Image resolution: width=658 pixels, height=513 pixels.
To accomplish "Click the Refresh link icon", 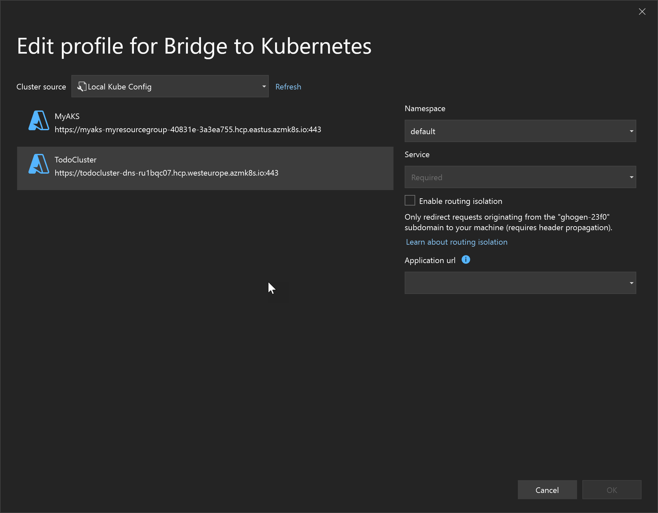I will (x=289, y=86).
